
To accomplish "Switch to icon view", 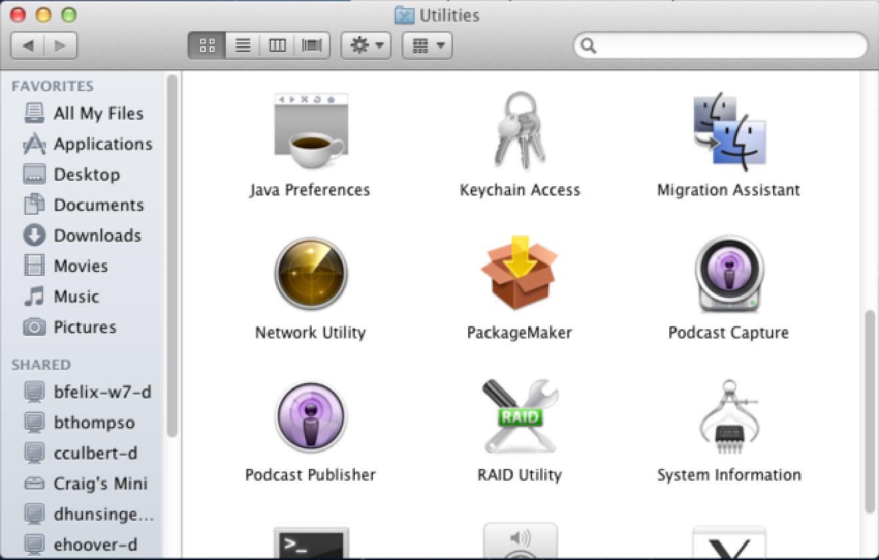I will (207, 46).
